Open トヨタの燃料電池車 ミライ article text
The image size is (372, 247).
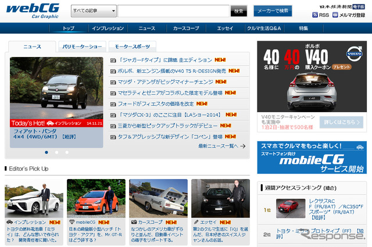[x=33, y=234]
